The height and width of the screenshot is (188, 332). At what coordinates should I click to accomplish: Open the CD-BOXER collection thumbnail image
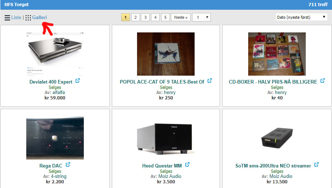tap(277, 54)
